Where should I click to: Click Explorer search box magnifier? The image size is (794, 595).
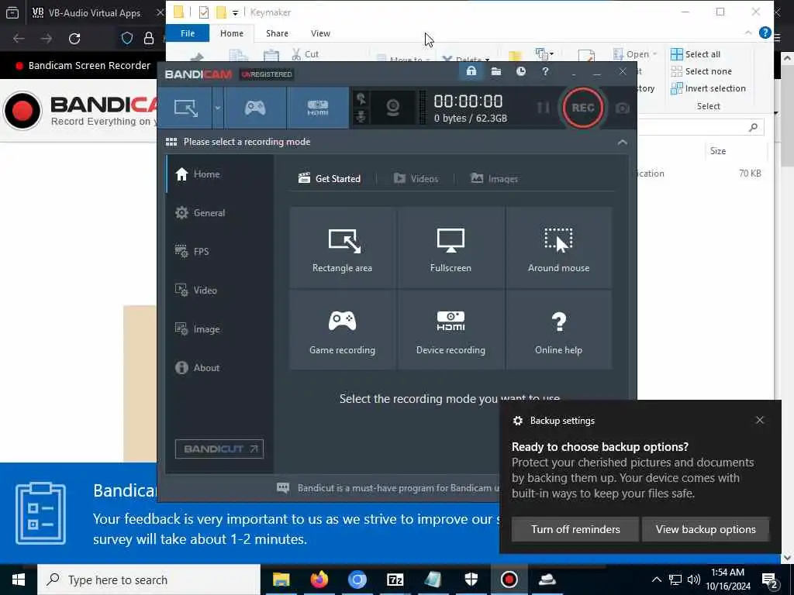point(754,128)
